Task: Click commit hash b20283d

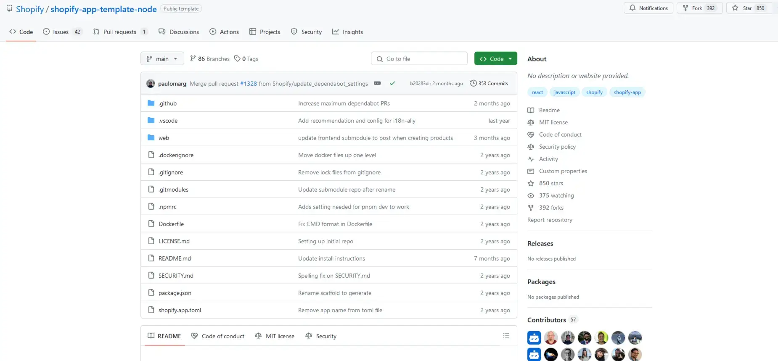Action: coord(419,84)
